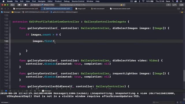Click 'GalleryControllerDelegate' on line 127
Image resolution: width=185 pixels, height=104 pixels.
[x=105, y=22]
